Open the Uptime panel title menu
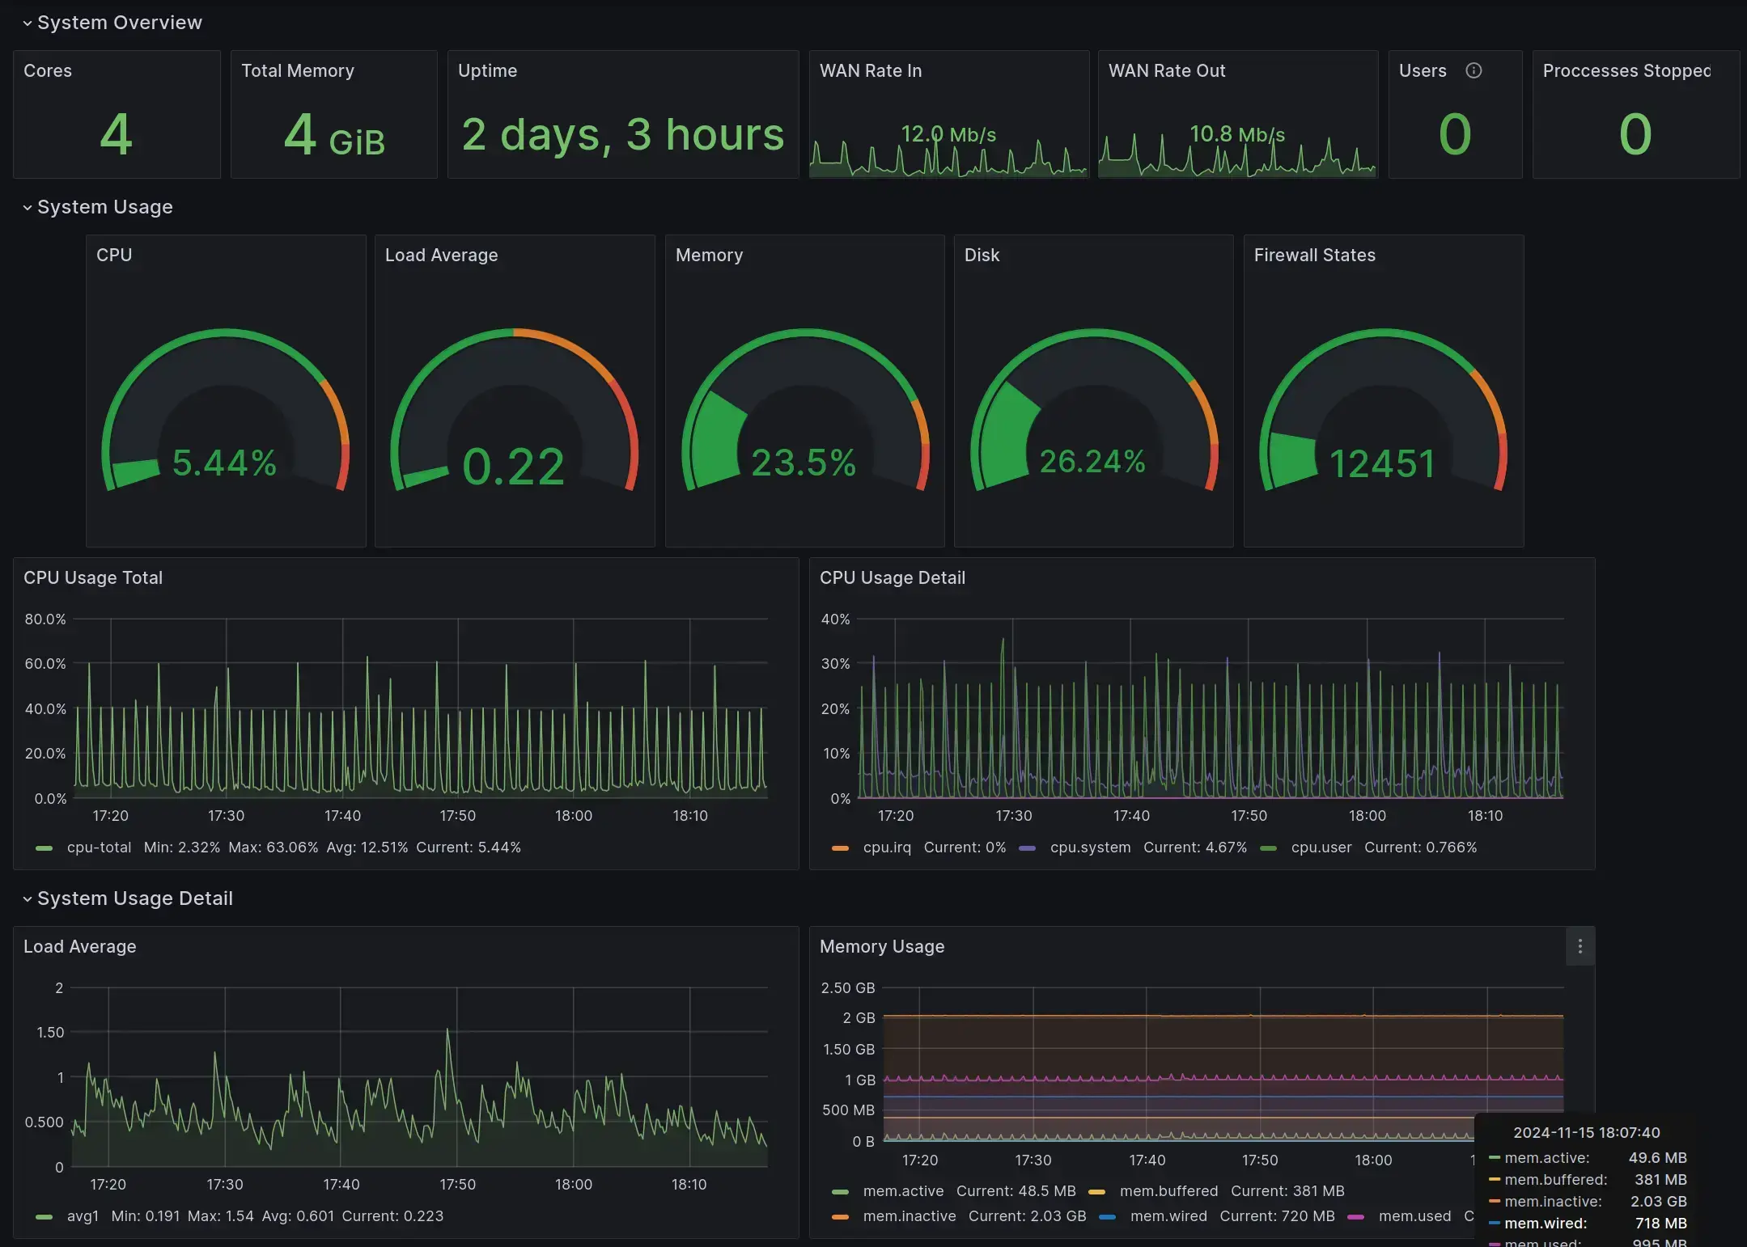The width and height of the screenshot is (1747, 1247). point(487,71)
